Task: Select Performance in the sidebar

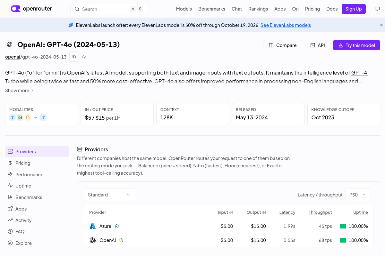Action: point(37,175)
